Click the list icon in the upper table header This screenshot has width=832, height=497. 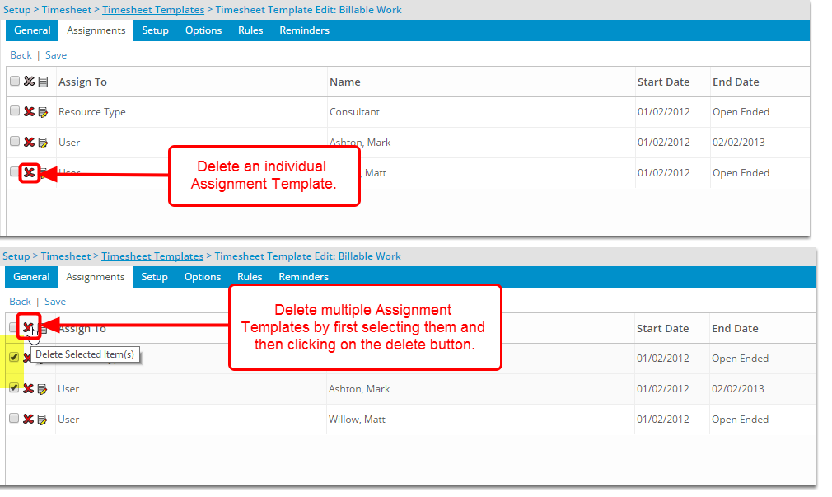coord(43,82)
